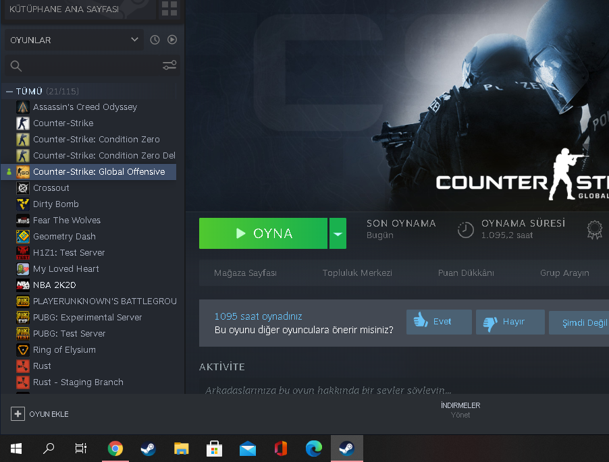
Task: Open Task View on the taskbar
Action: click(x=81, y=449)
